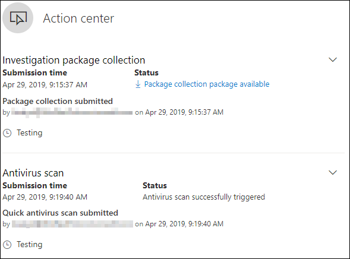Click the Action center screen-cursor icon
The image size is (350, 259).
coord(18,18)
